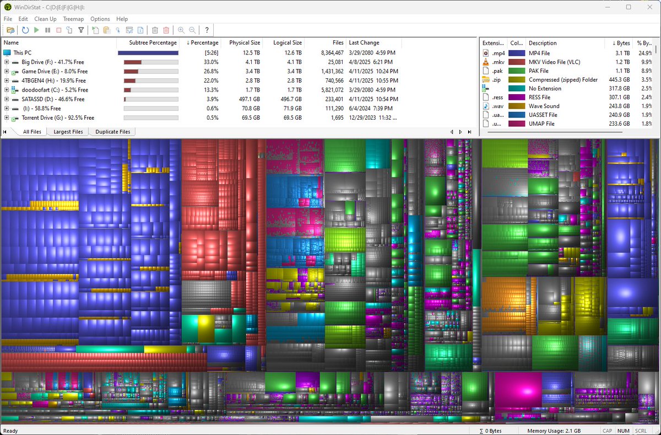This screenshot has height=435, width=661.
Task: Click the Memory Usage: 2.1 GB status entry
Action: coord(553,431)
